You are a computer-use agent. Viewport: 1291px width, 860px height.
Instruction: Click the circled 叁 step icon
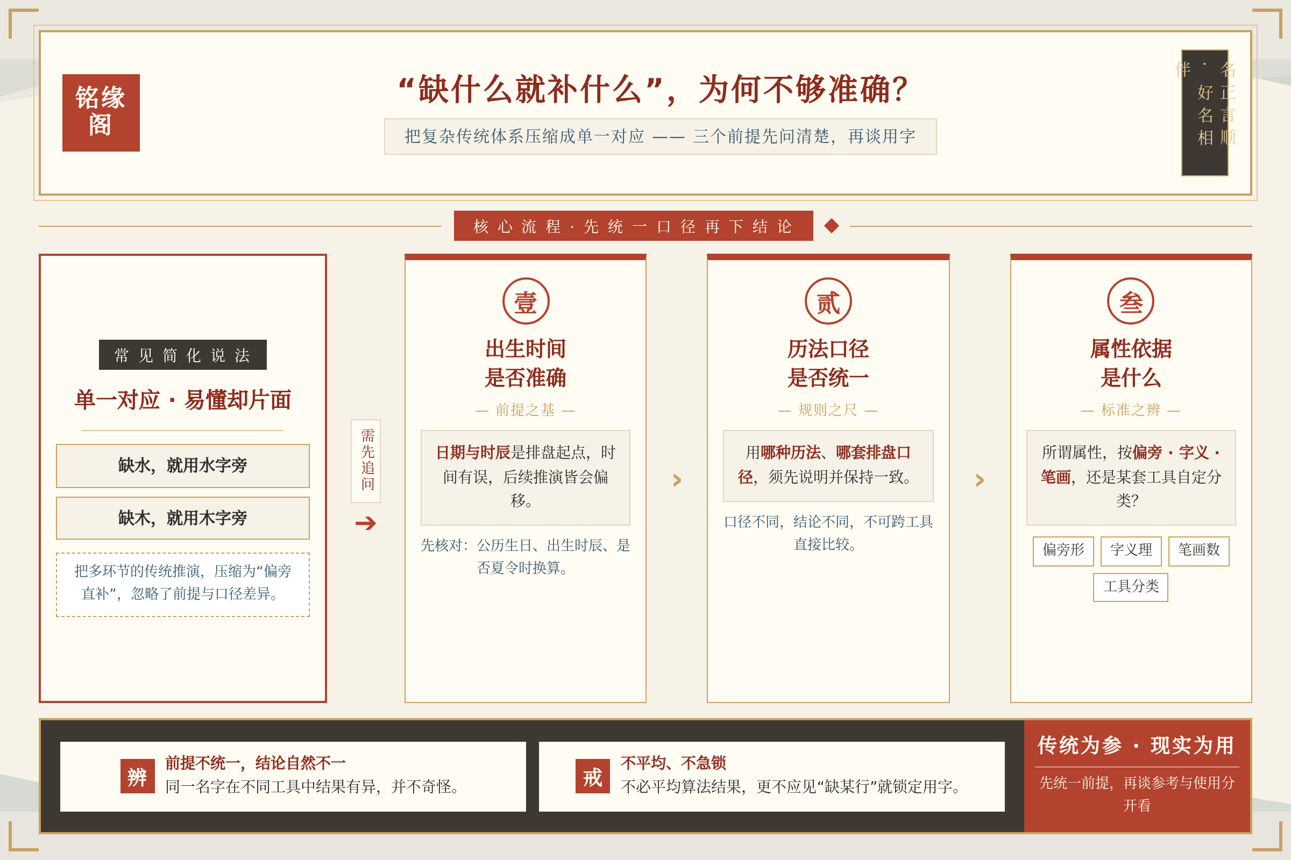1131,301
